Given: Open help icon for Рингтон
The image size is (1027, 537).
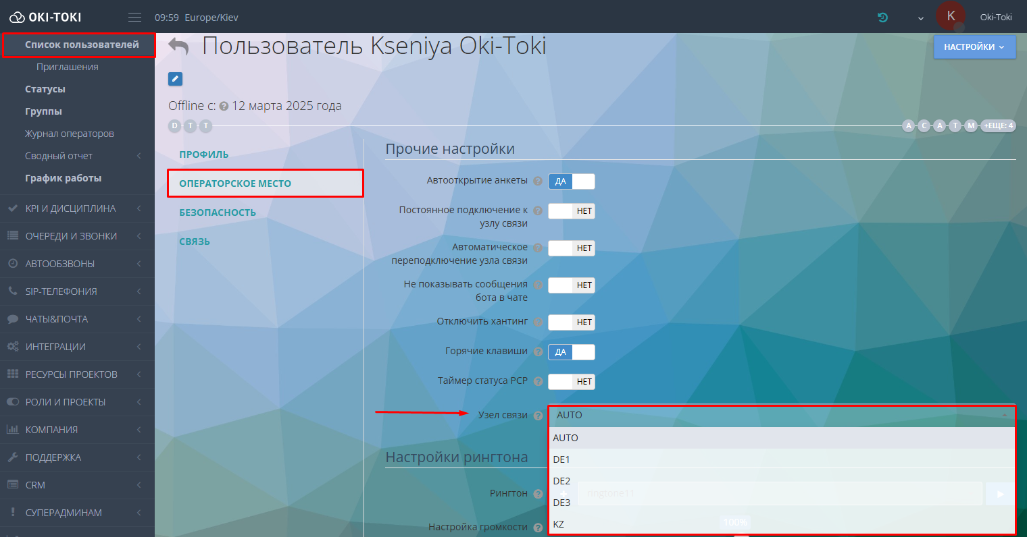Looking at the screenshot, I should point(538,494).
